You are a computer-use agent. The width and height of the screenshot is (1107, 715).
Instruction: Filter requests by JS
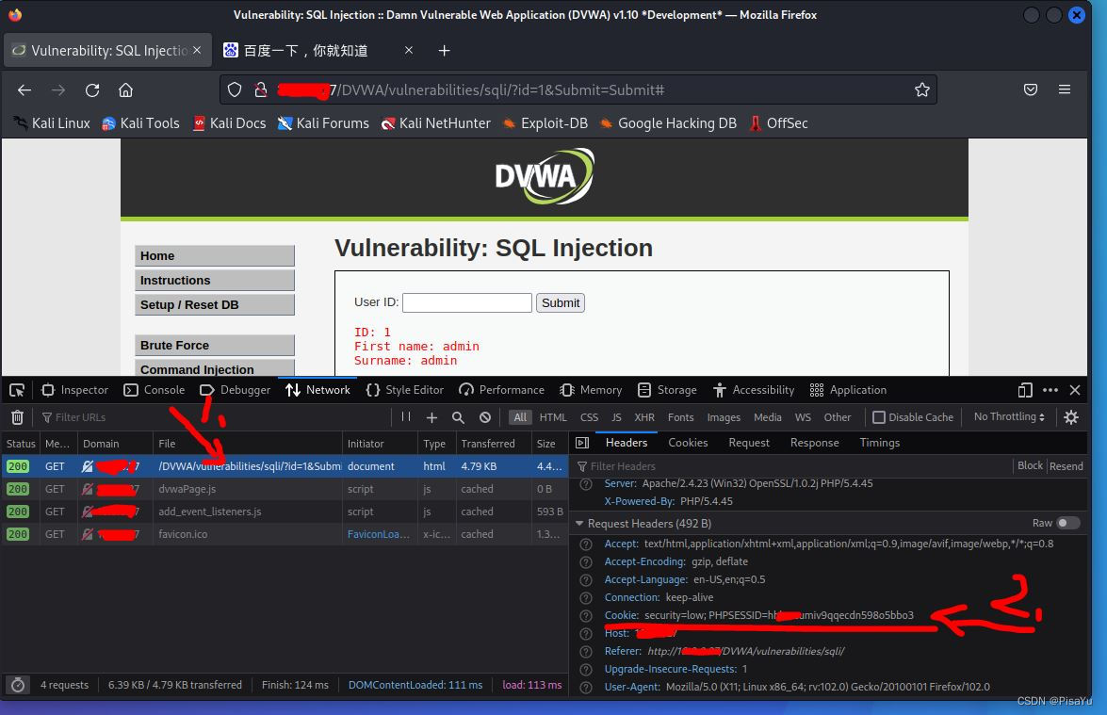(616, 417)
